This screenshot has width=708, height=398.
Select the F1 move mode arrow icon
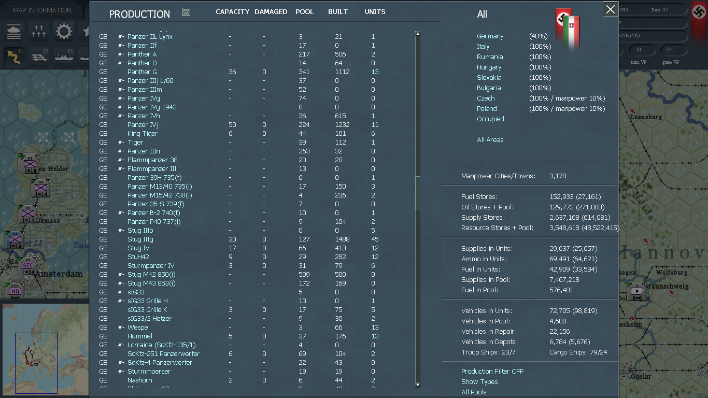15,56
